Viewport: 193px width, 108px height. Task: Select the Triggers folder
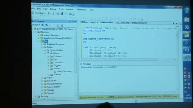(x=57, y=65)
